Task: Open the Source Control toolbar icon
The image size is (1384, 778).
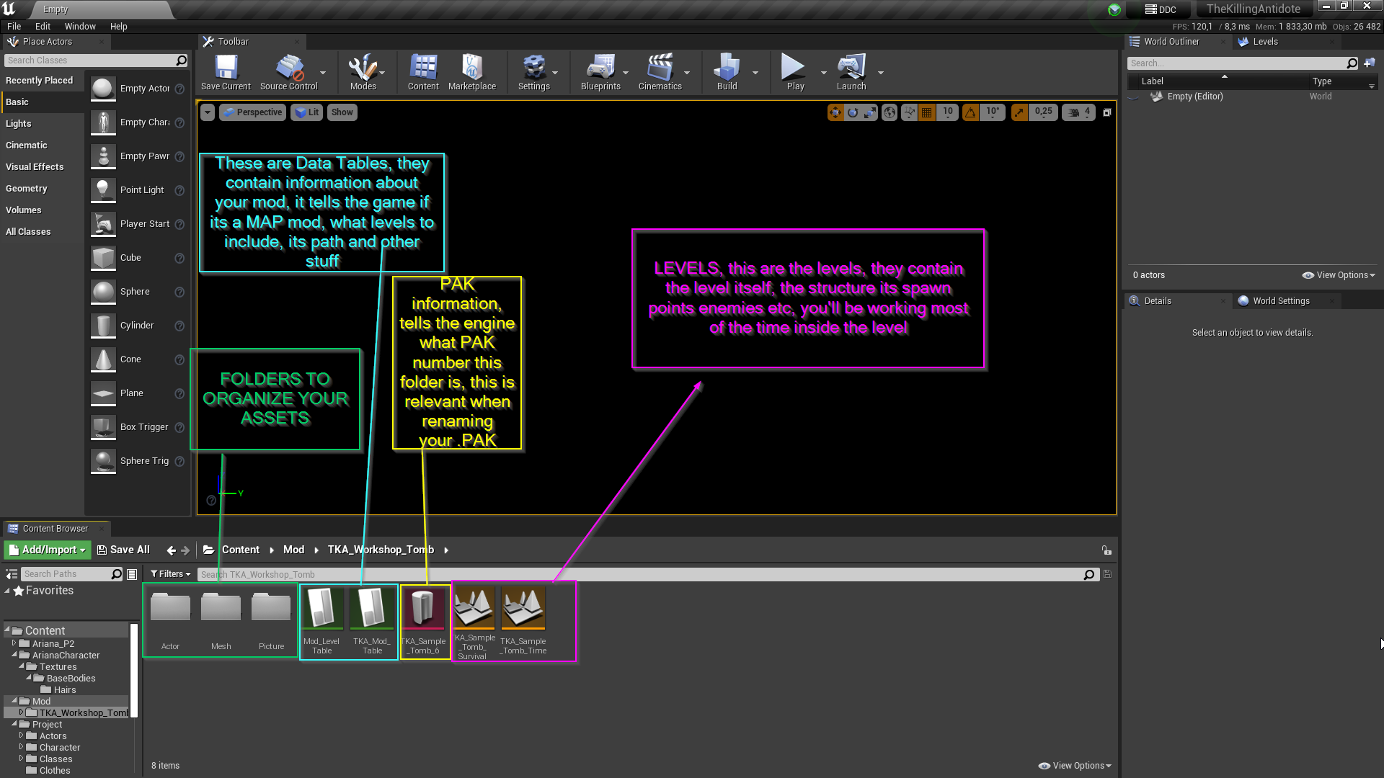Action: (x=288, y=71)
